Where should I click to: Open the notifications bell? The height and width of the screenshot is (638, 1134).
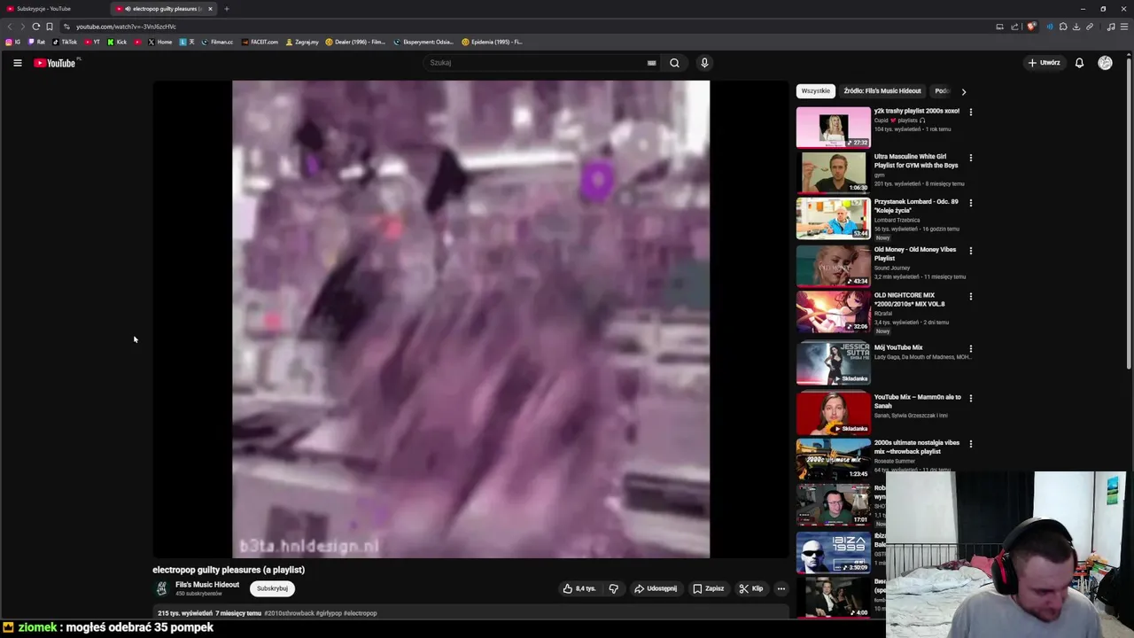[1079, 63]
